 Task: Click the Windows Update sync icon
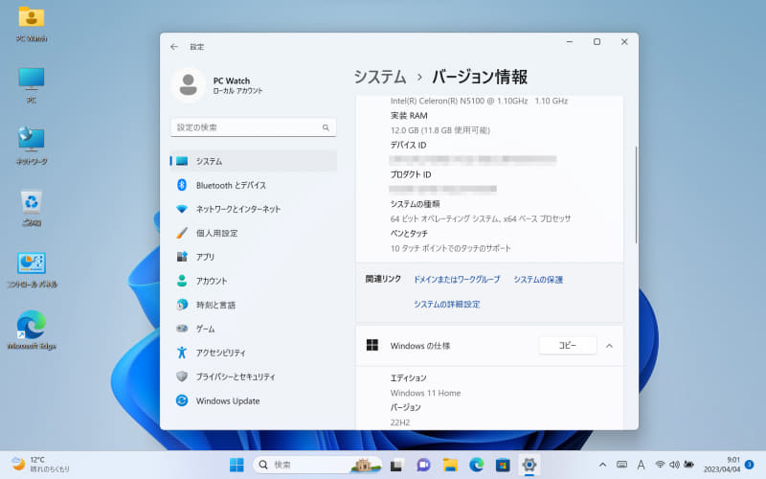[182, 400]
